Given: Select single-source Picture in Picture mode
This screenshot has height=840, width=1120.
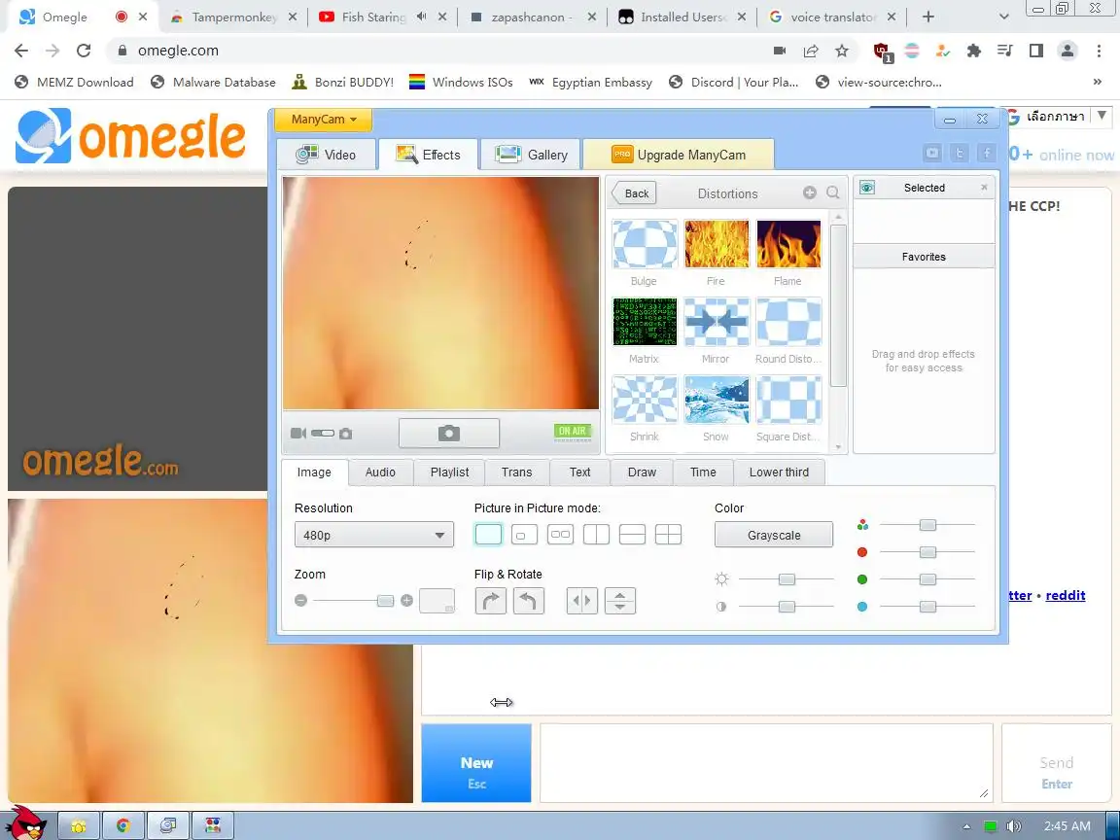Looking at the screenshot, I should point(489,535).
